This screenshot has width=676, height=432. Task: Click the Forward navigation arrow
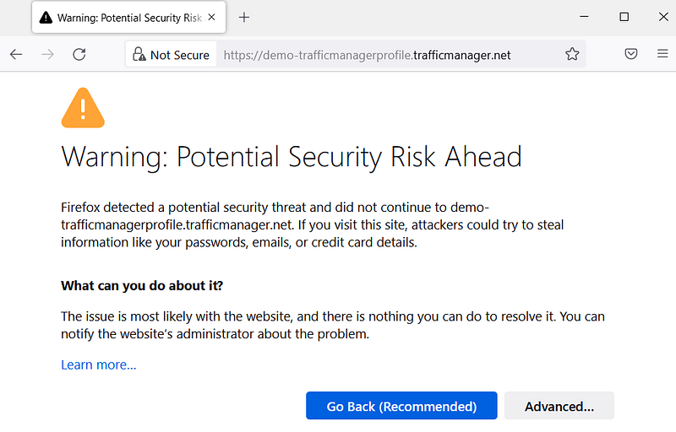coord(47,55)
